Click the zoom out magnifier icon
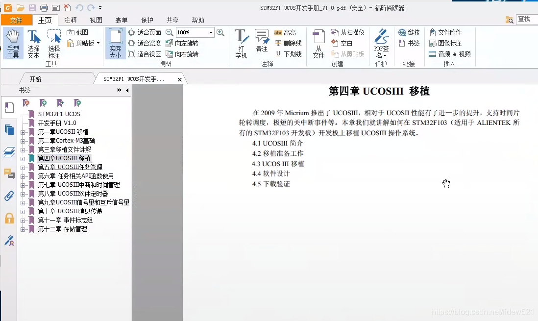This screenshot has height=321, width=538. click(x=170, y=32)
